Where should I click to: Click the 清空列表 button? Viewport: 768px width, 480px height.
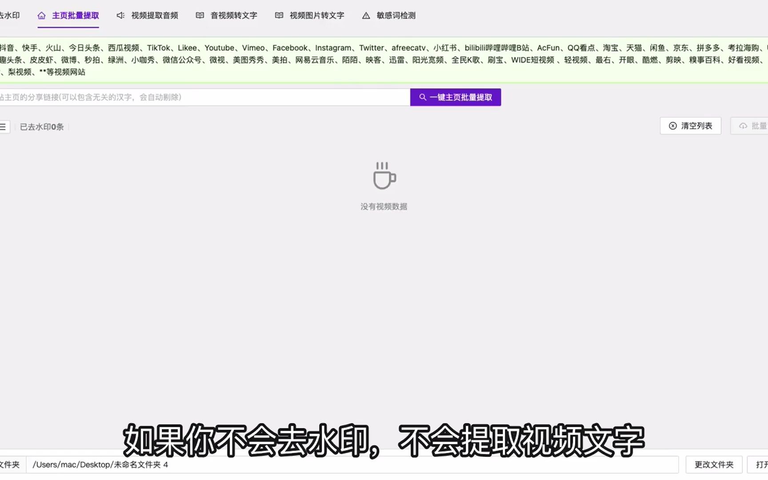click(x=691, y=126)
